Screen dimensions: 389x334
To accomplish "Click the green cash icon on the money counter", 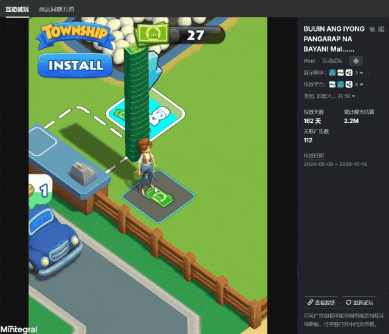I will coord(151,33).
